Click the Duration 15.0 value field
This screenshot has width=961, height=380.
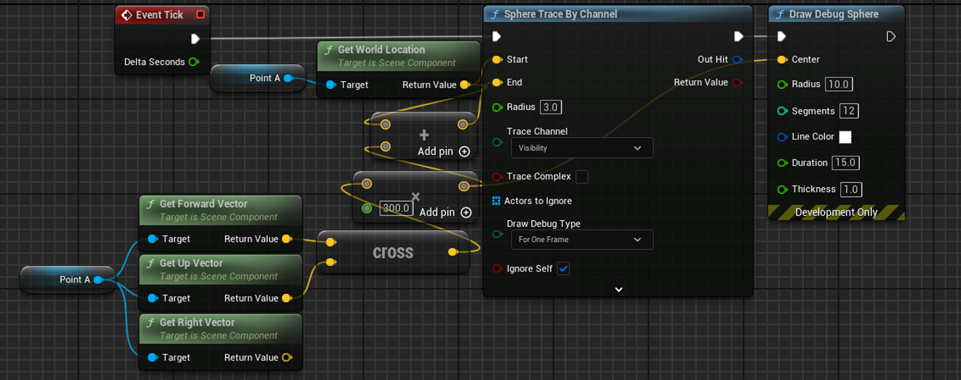point(846,163)
